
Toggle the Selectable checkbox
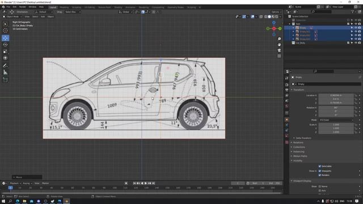coord(320,166)
